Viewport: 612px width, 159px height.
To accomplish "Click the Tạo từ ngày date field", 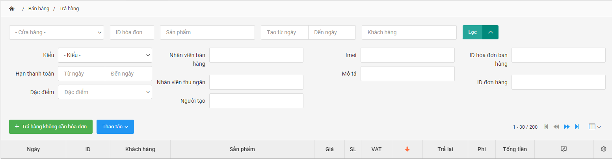I will point(285,32).
